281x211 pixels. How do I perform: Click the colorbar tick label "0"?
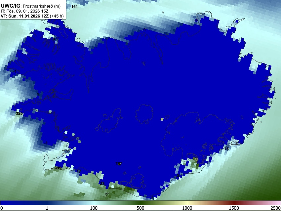click(2, 208)
